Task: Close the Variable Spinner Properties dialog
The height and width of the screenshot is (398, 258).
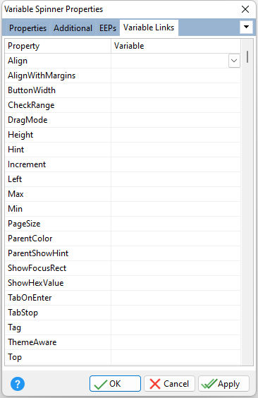Action: coord(245,9)
